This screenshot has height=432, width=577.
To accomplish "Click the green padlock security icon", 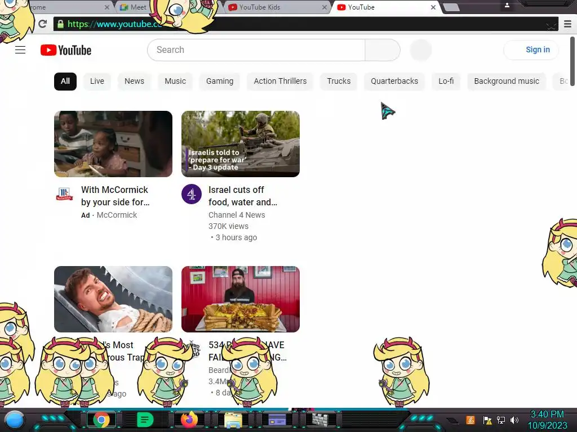I will click(x=61, y=24).
